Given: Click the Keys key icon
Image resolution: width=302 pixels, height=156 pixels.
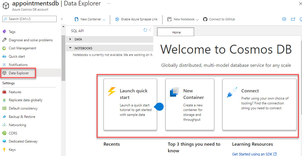Looking at the screenshot, I should (x=4, y=150).
